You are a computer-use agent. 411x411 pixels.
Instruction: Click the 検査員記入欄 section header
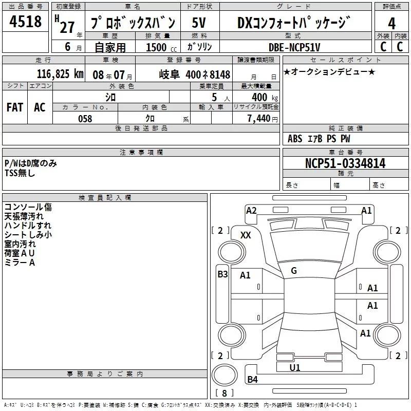pos(105,198)
